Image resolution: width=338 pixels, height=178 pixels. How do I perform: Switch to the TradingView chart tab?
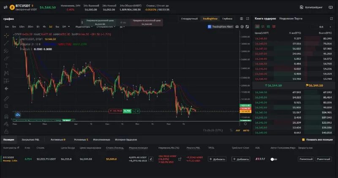210,19
